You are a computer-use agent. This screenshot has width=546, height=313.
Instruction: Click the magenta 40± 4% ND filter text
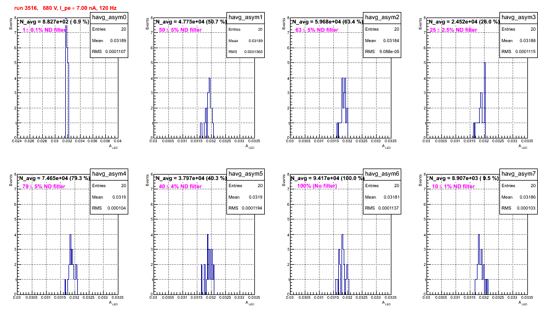coord(180,187)
